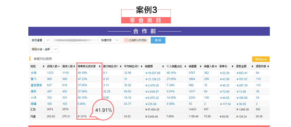Screen dimensions: 291x127
Task: Expand the 旺旺分组：全部 dropdown
Action: [56, 49]
